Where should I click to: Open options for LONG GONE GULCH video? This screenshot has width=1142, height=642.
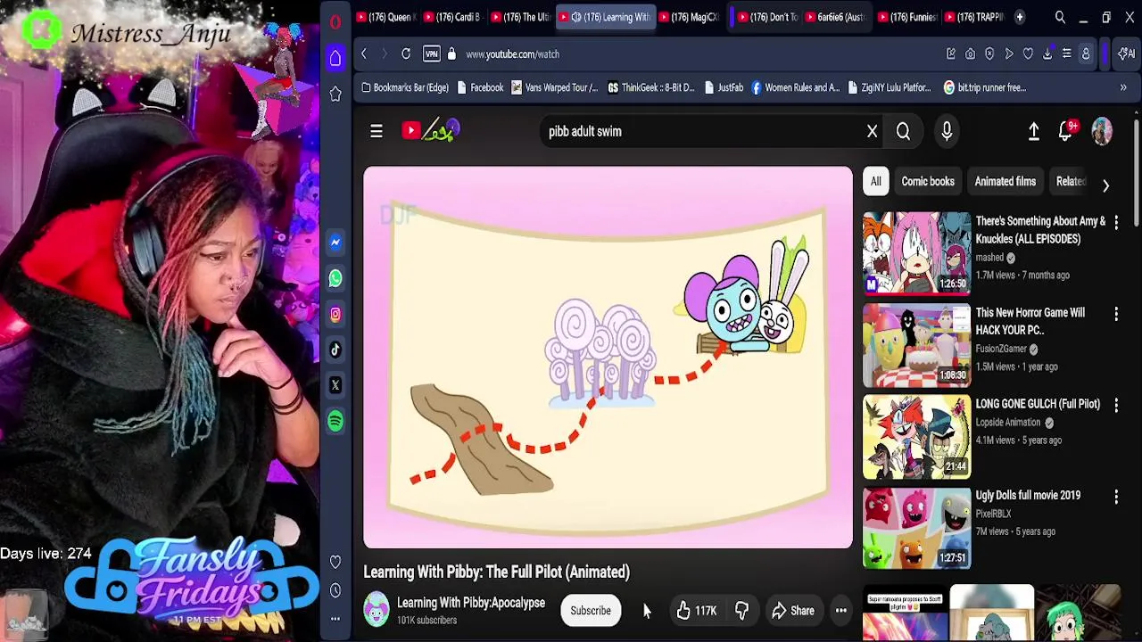click(1116, 405)
